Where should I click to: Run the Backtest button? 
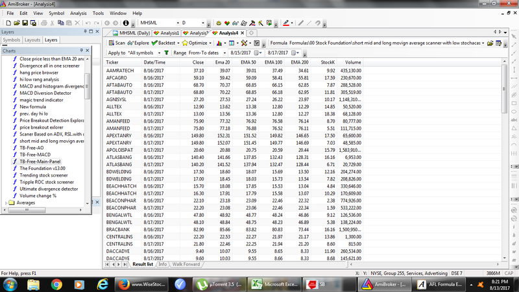coord(163,43)
